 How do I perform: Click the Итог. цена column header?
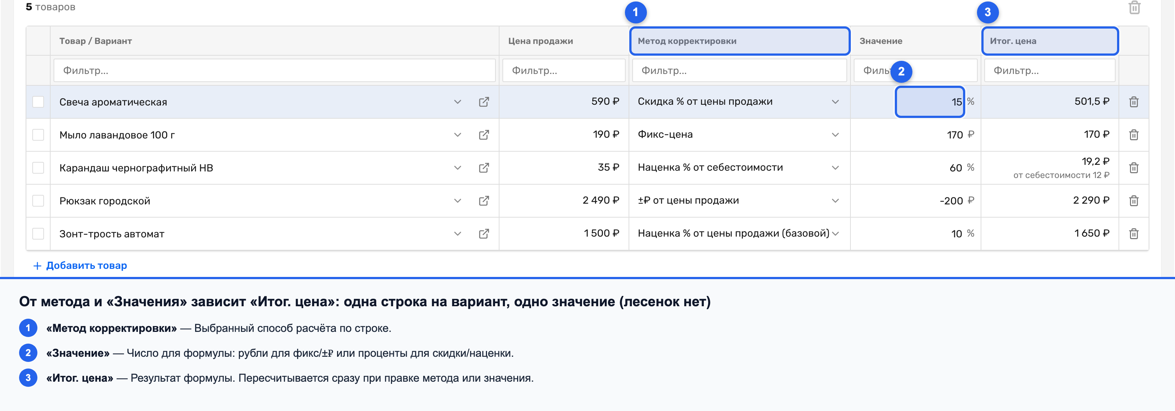coord(1050,41)
